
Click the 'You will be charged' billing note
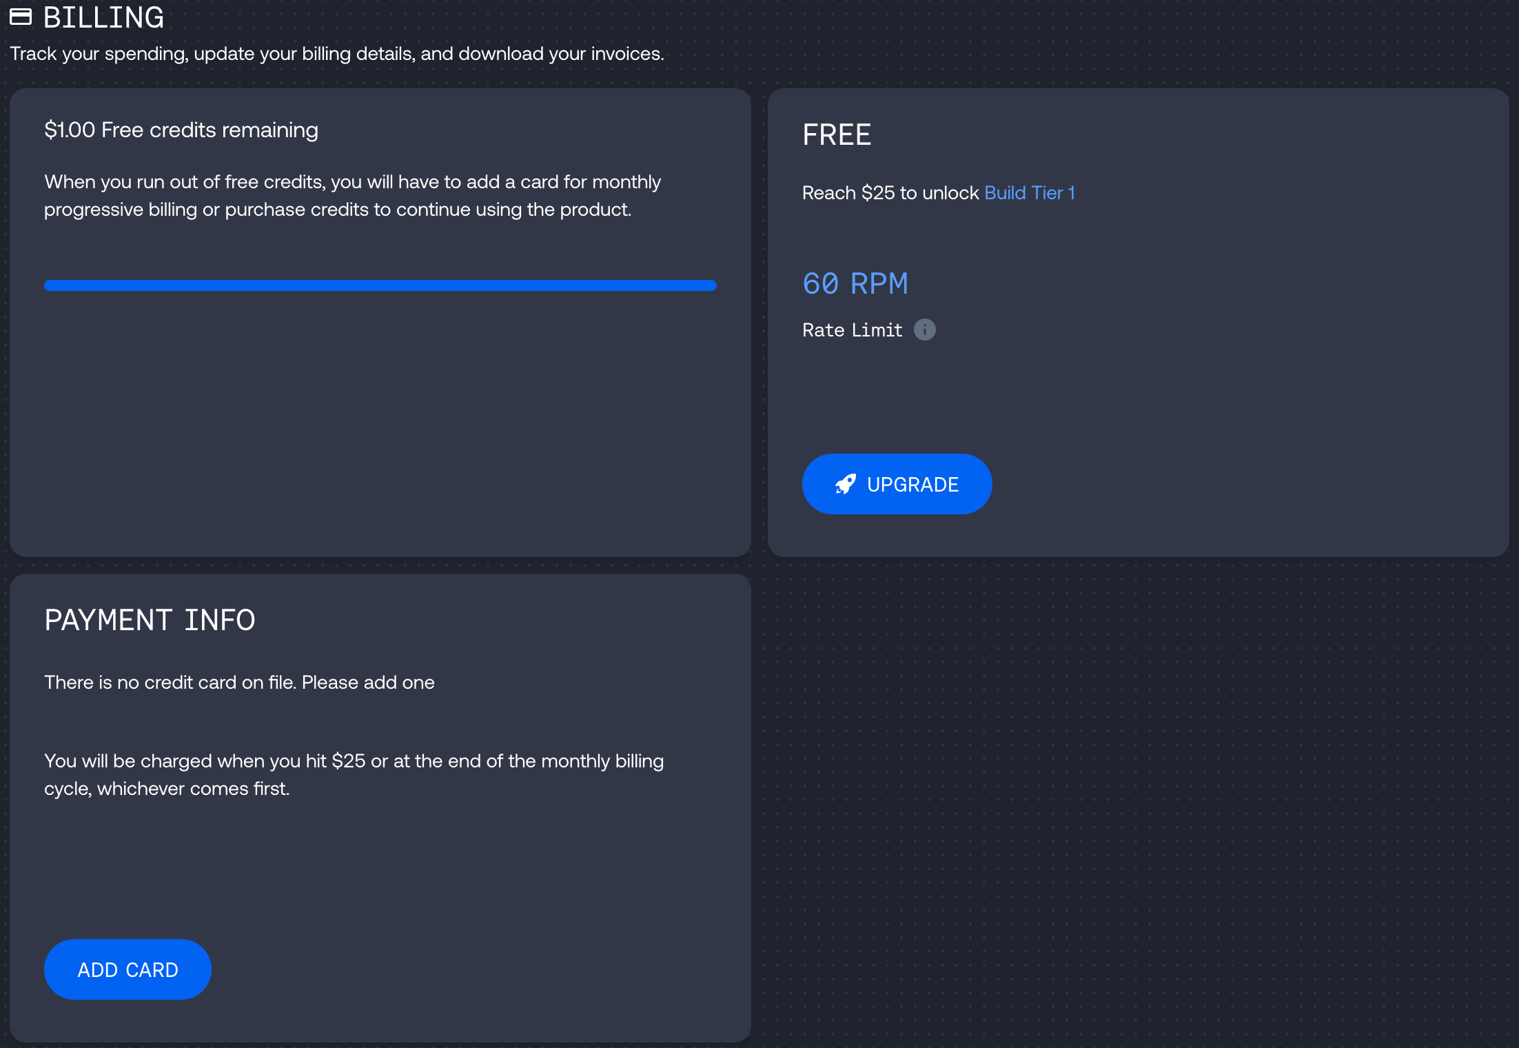(x=354, y=761)
